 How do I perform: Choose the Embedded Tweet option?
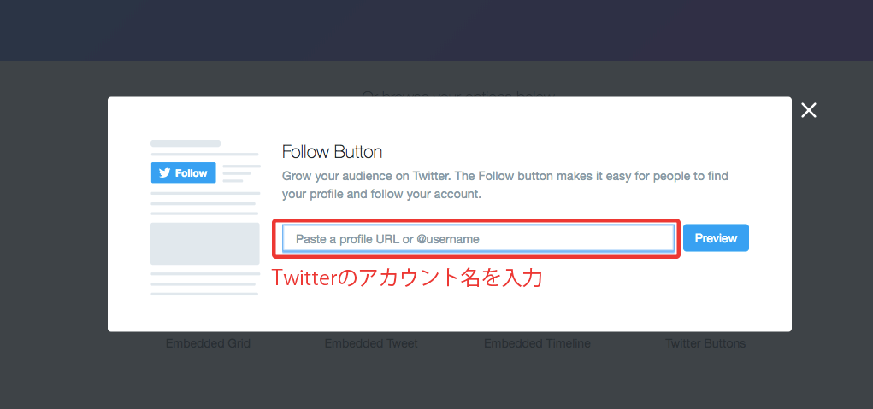point(372,343)
